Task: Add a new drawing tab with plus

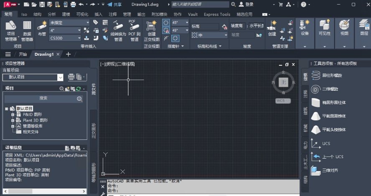Action: tap(69, 54)
